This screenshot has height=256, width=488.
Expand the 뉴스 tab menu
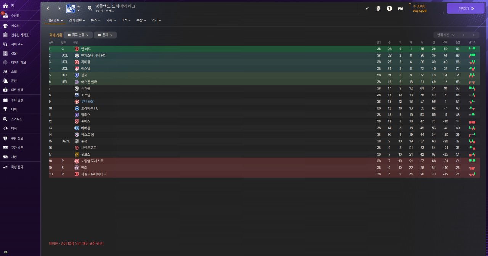click(x=96, y=20)
